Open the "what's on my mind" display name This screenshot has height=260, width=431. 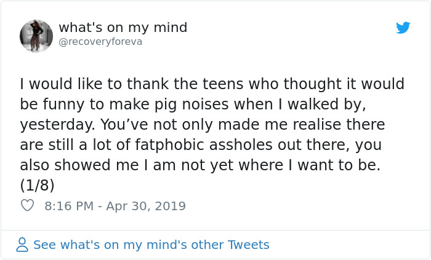123,28
